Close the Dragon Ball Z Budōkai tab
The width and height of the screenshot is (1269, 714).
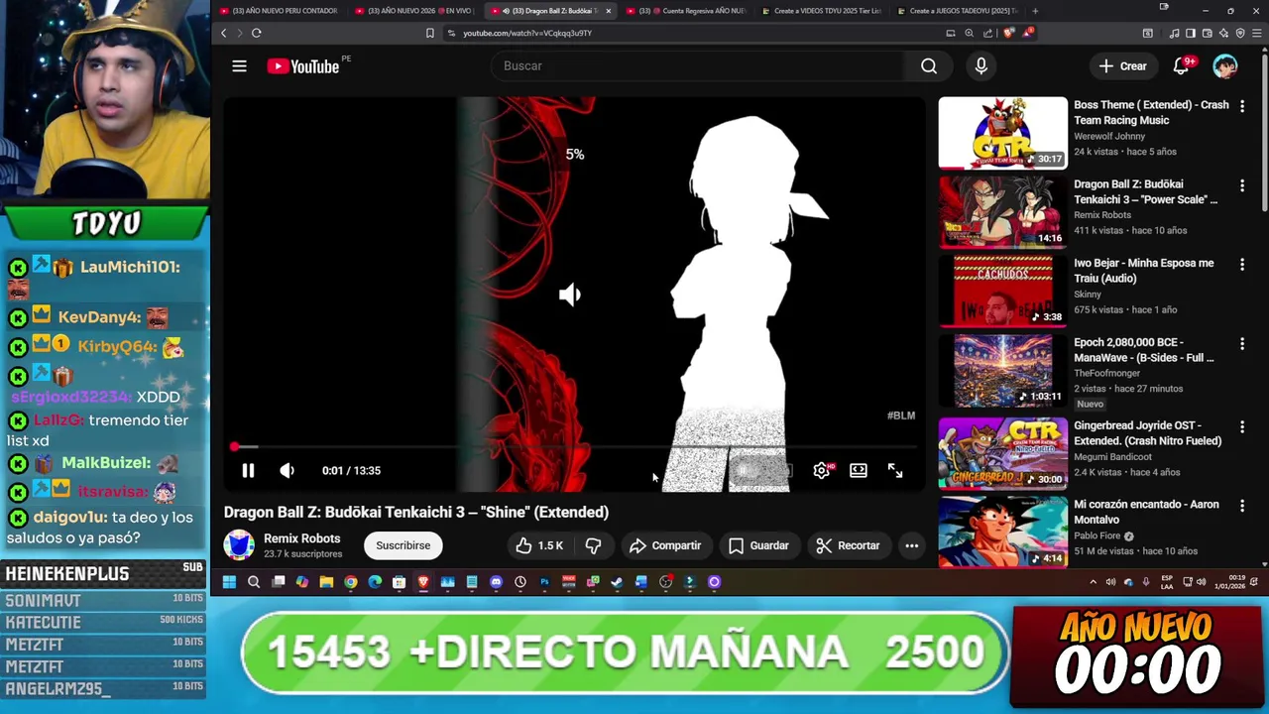(608, 11)
